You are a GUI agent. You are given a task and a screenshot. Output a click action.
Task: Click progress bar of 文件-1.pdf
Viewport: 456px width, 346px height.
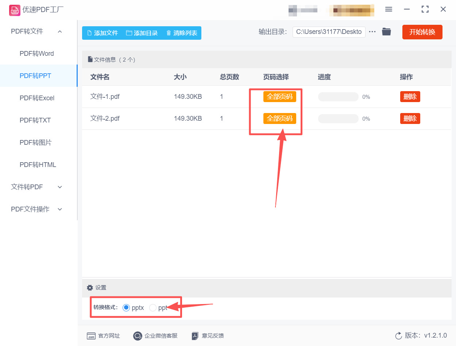pyautogui.click(x=338, y=97)
